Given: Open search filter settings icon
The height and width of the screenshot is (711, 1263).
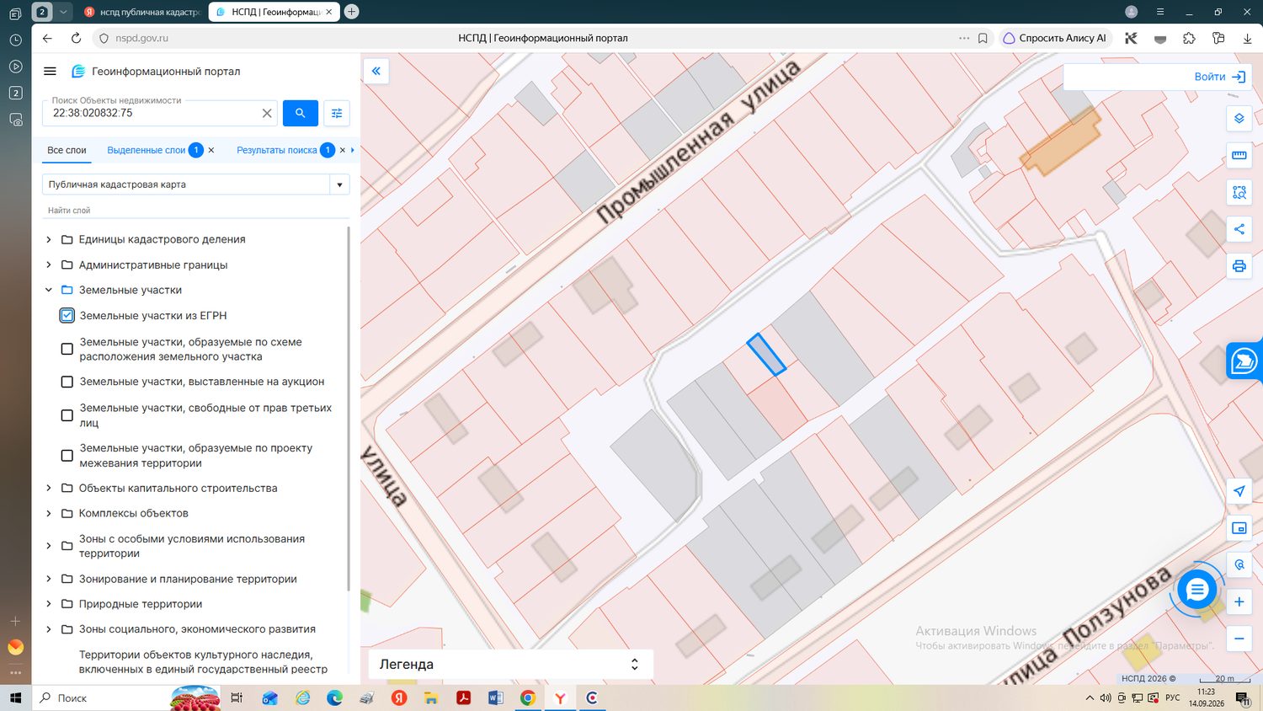Looking at the screenshot, I should point(337,113).
